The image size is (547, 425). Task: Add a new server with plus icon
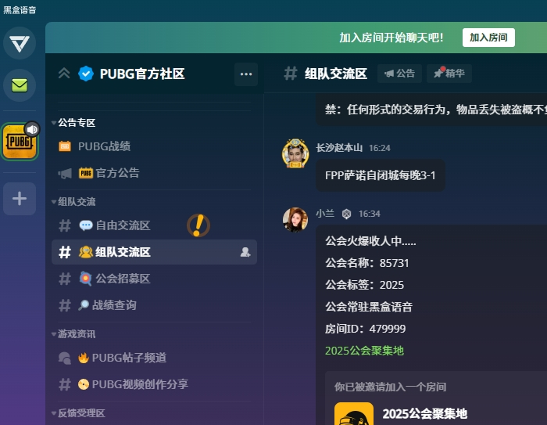click(20, 199)
